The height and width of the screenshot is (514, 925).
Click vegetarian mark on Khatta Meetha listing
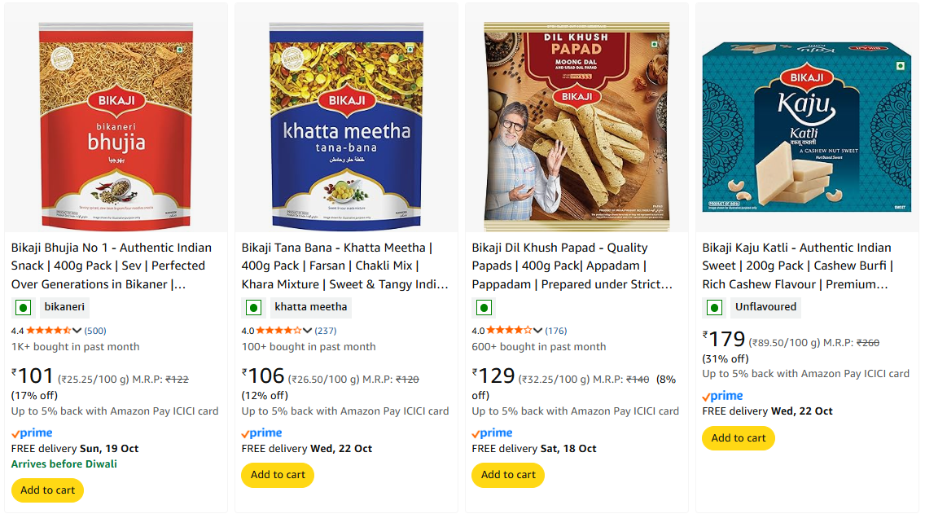(254, 308)
